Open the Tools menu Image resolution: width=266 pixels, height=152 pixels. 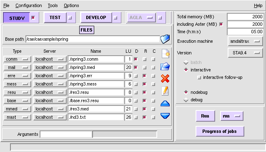click(x=53, y=5)
